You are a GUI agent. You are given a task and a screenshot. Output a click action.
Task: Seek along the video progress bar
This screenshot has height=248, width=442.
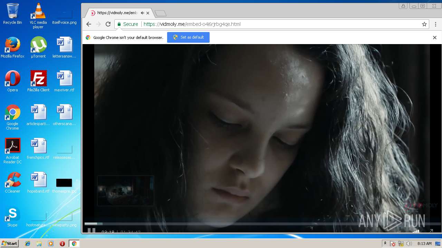coord(262,224)
